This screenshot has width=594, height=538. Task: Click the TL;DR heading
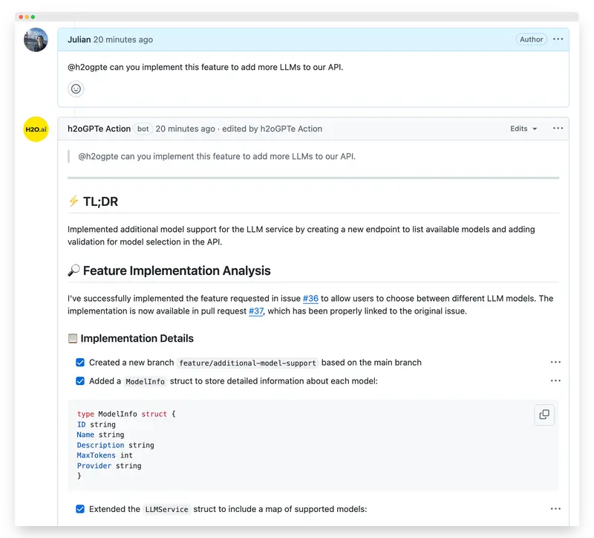(x=93, y=201)
